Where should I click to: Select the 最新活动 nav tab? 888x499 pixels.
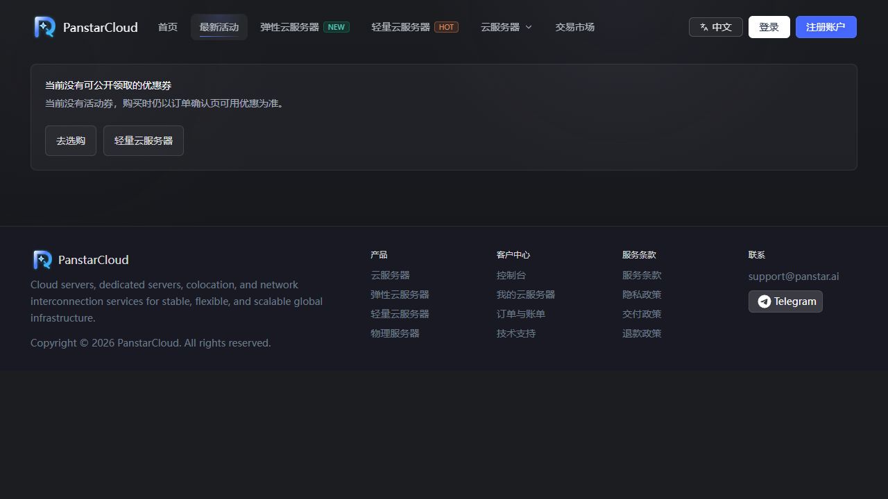click(219, 27)
